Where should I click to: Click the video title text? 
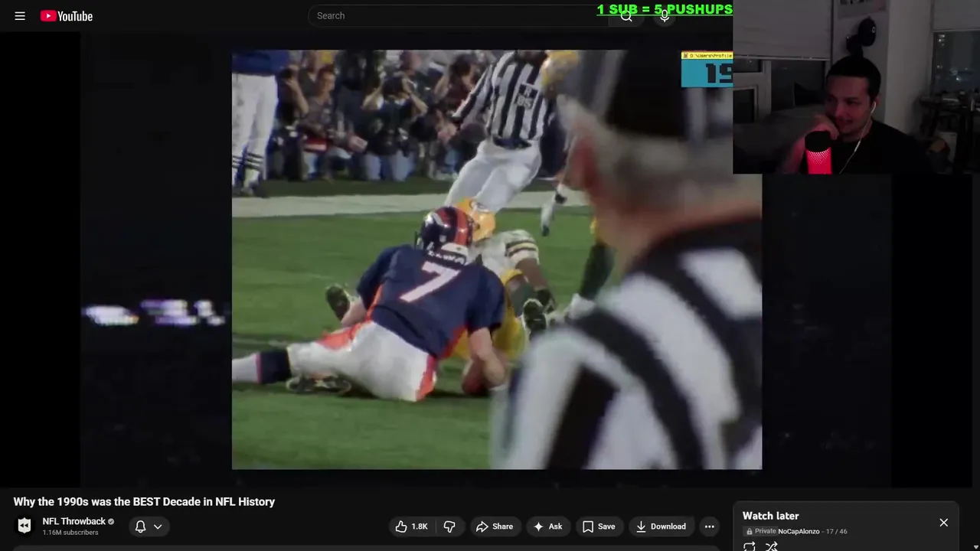144,502
